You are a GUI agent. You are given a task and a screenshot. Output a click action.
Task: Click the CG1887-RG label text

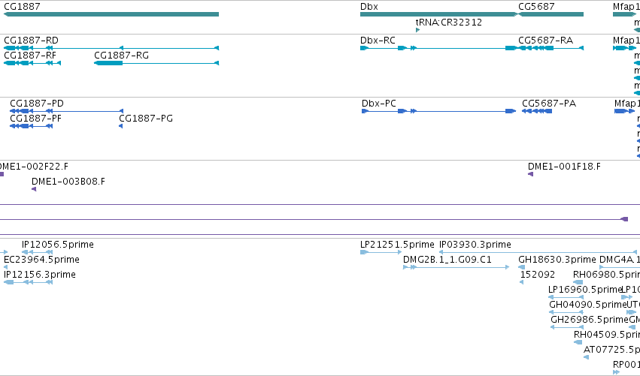click(121, 56)
